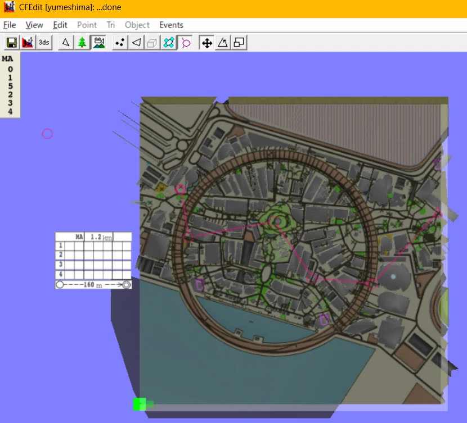Viewport: 467px width, 423px height.
Task: Click the isolated magenta circle outside the map
Action: click(47, 134)
